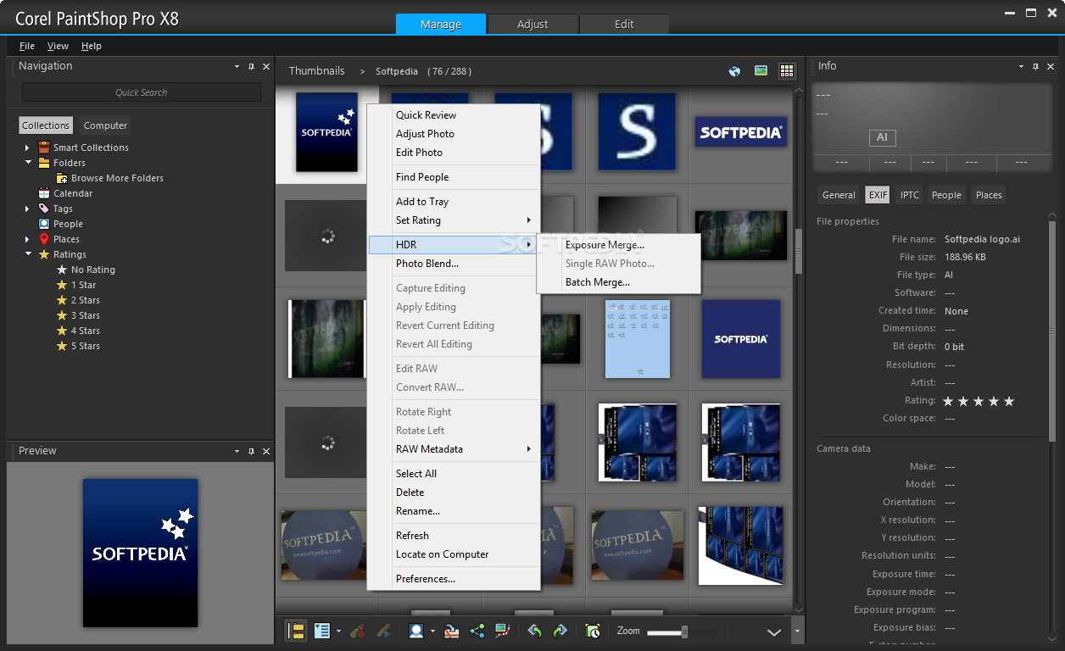Switch to the Adjust workspace tab
The image size is (1065, 651).
click(x=532, y=24)
